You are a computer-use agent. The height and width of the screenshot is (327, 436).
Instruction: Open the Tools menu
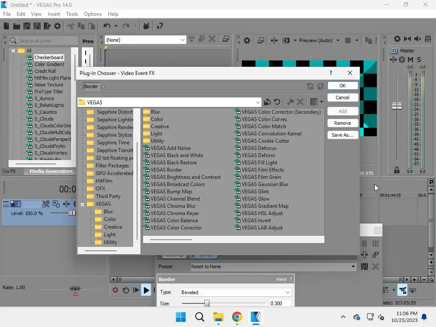pos(72,14)
